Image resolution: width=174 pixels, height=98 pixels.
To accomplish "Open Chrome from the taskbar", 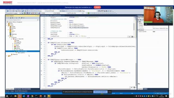I will point(32,96).
